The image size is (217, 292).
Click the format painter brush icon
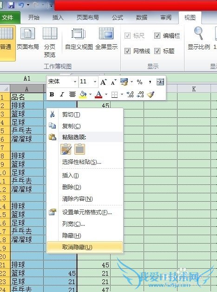tap(151, 95)
